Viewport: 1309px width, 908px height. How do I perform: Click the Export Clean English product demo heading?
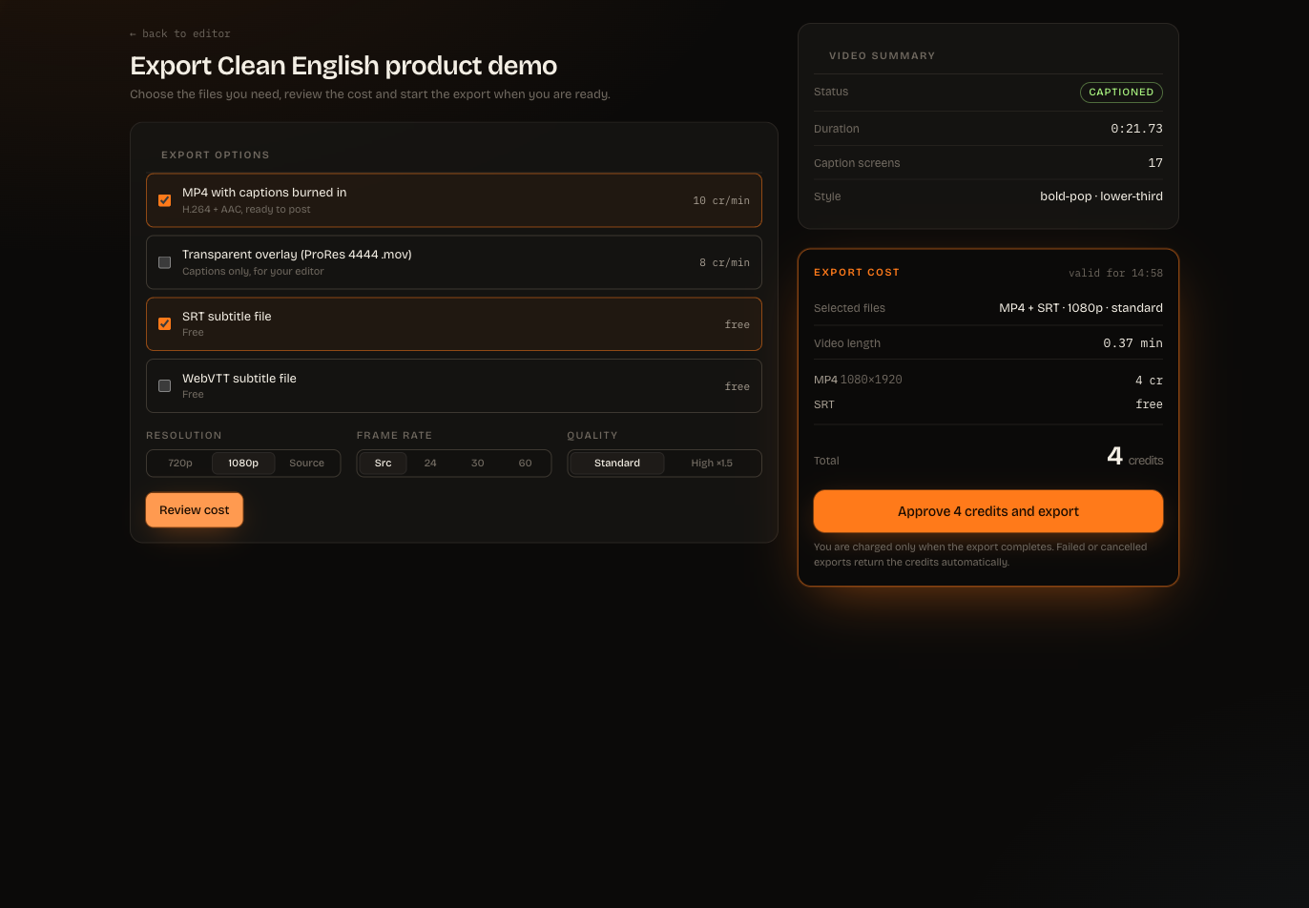(x=343, y=66)
